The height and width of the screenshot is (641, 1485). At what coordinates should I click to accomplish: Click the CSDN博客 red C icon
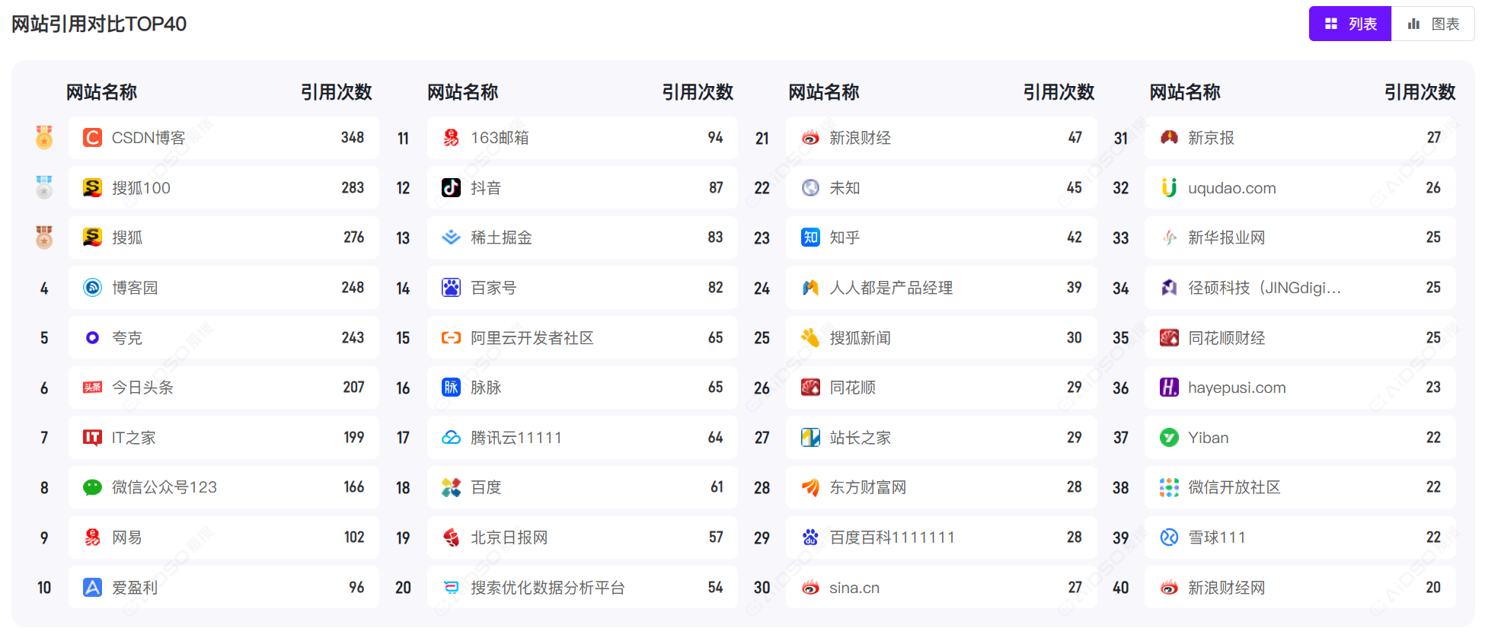pyautogui.click(x=92, y=138)
